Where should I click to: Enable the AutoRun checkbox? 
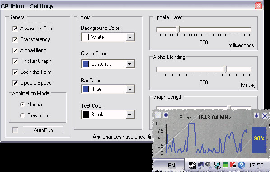pos(15,130)
